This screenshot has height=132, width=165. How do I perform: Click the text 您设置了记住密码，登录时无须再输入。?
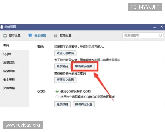coord(79,46)
